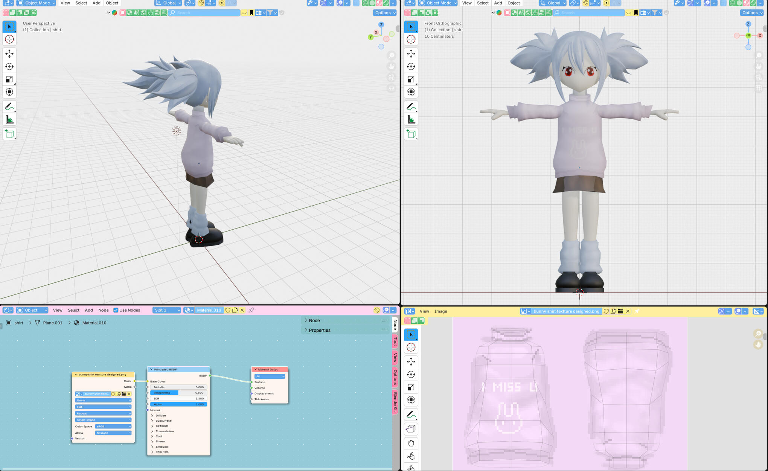Open the Node menu in shader editor
This screenshot has width=768, height=471.
[x=103, y=310]
